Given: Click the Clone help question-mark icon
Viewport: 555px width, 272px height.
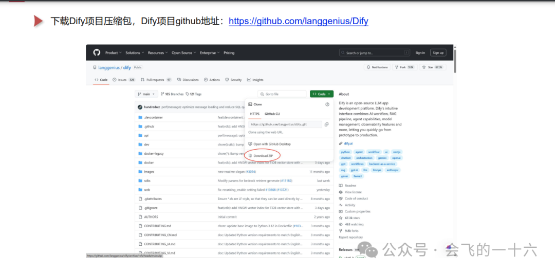Looking at the screenshot, I should click(327, 104).
